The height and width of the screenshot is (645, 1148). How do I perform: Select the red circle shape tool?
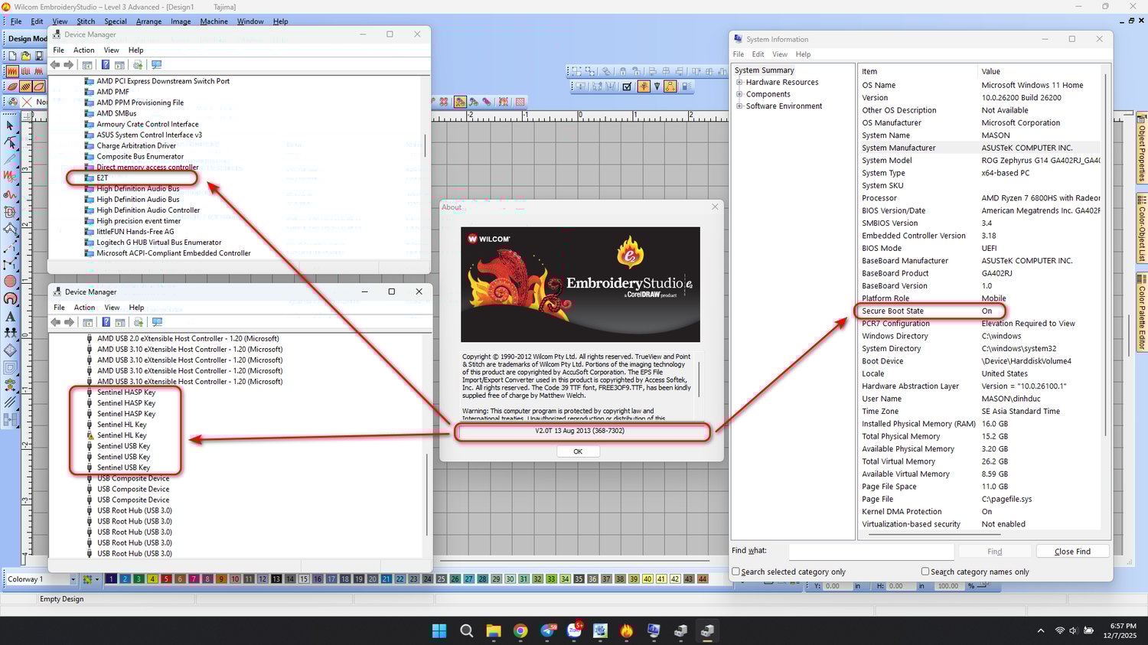[x=10, y=281]
